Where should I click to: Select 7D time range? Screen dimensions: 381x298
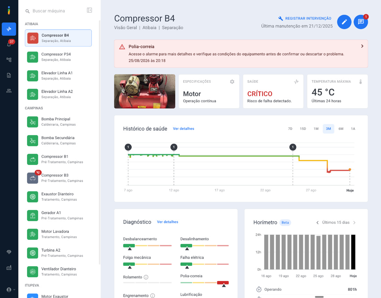click(x=290, y=129)
